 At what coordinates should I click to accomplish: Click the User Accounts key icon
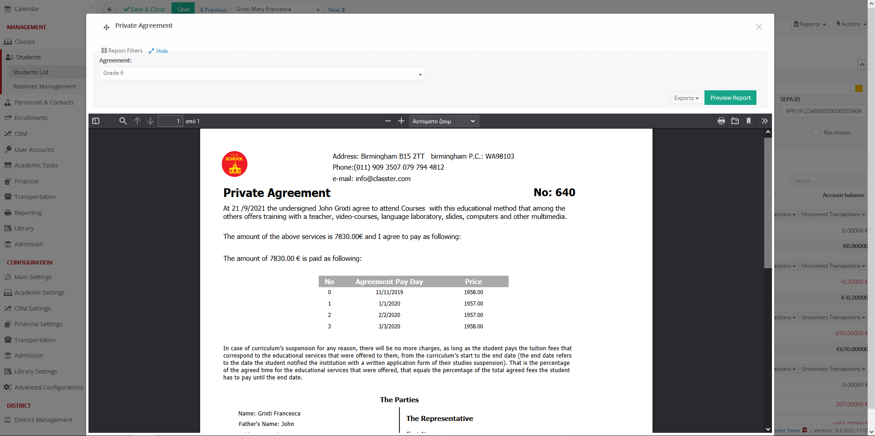(8, 149)
